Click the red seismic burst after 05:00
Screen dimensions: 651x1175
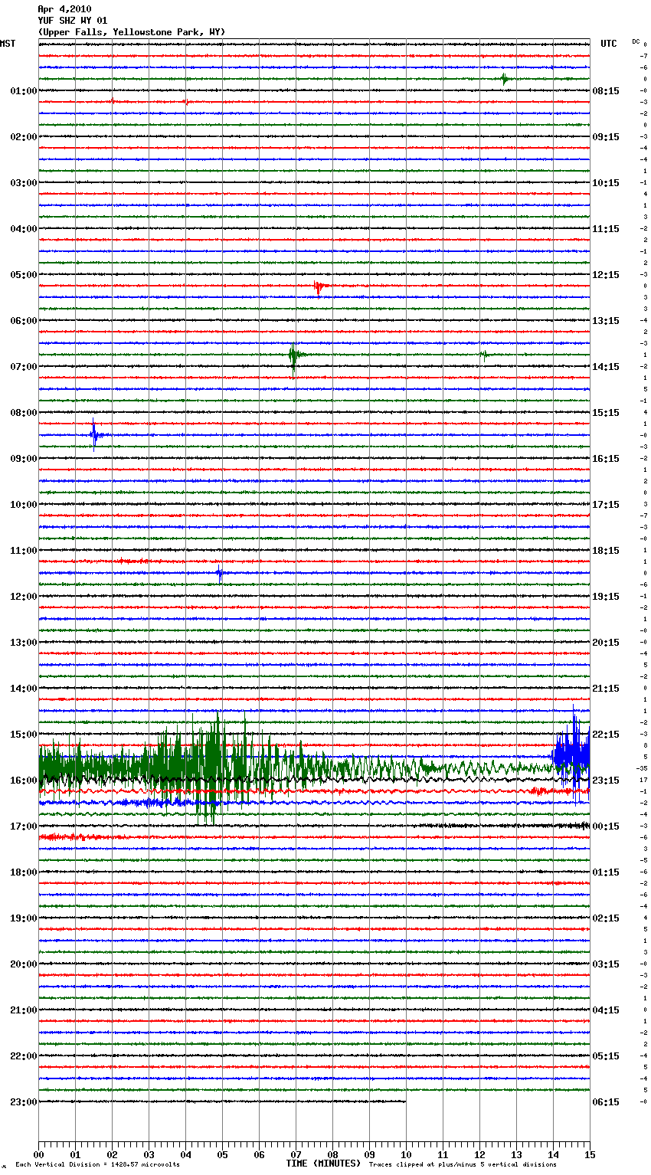click(x=319, y=286)
